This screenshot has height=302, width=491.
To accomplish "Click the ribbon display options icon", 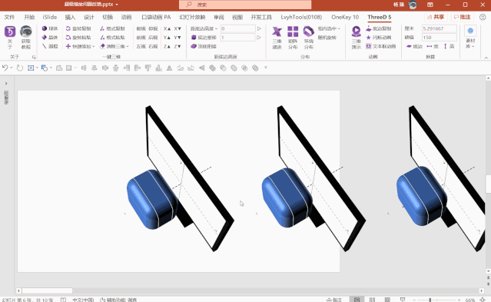I will pos(430,5).
